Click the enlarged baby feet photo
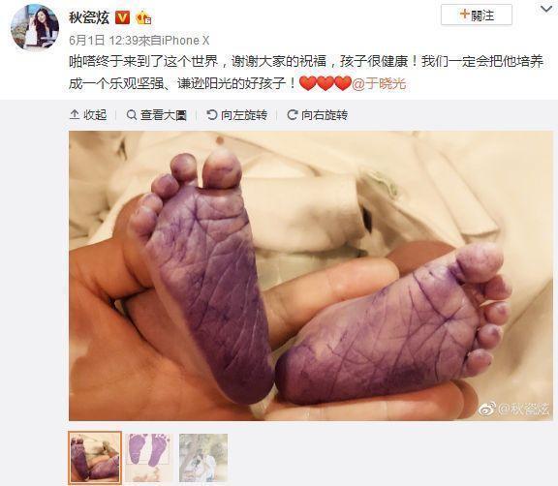 tap(311, 276)
